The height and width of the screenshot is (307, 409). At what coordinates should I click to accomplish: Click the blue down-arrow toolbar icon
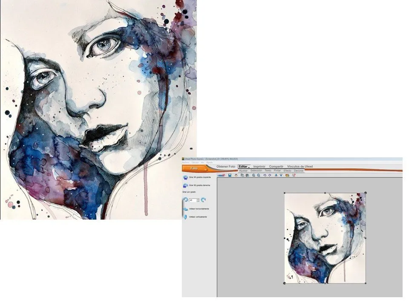pyautogui.click(x=276, y=175)
